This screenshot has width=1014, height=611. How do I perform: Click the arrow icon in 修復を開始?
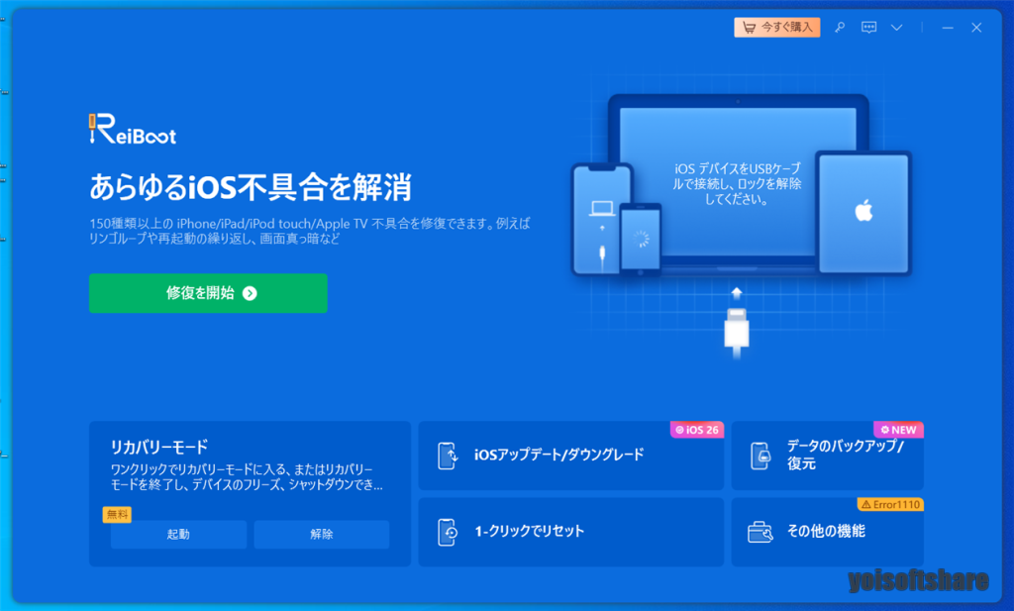click(x=250, y=293)
